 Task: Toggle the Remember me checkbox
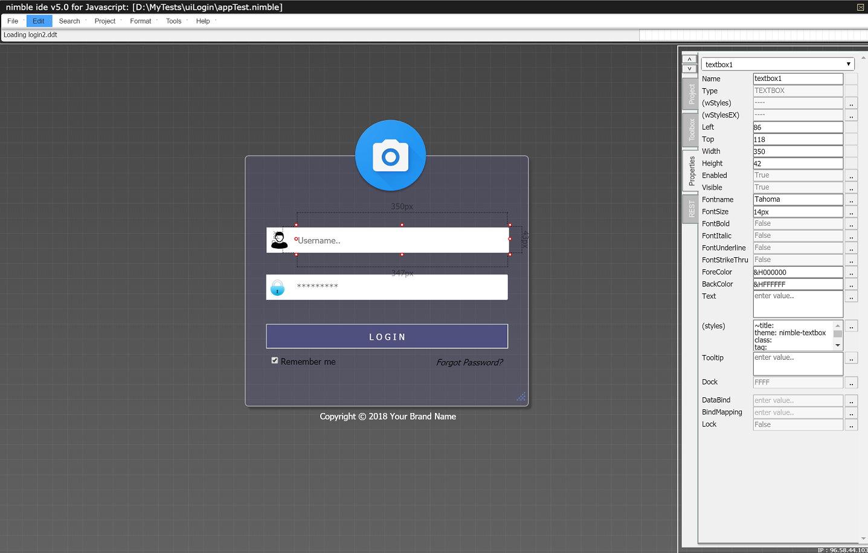pos(275,360)
